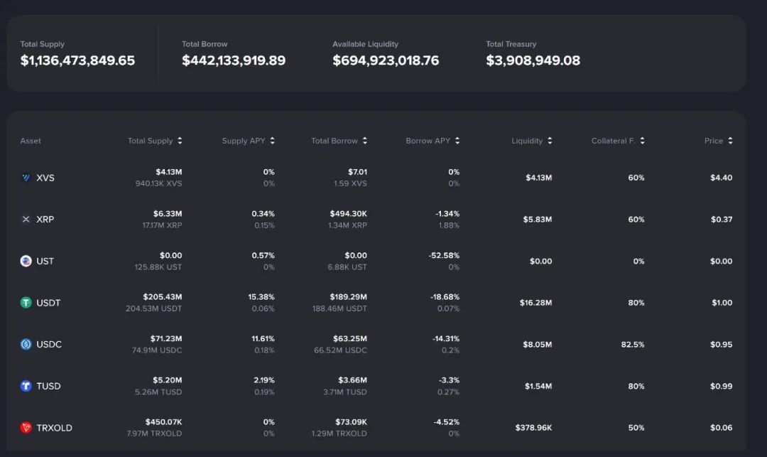Select the TRXOLD asset name

54,428
